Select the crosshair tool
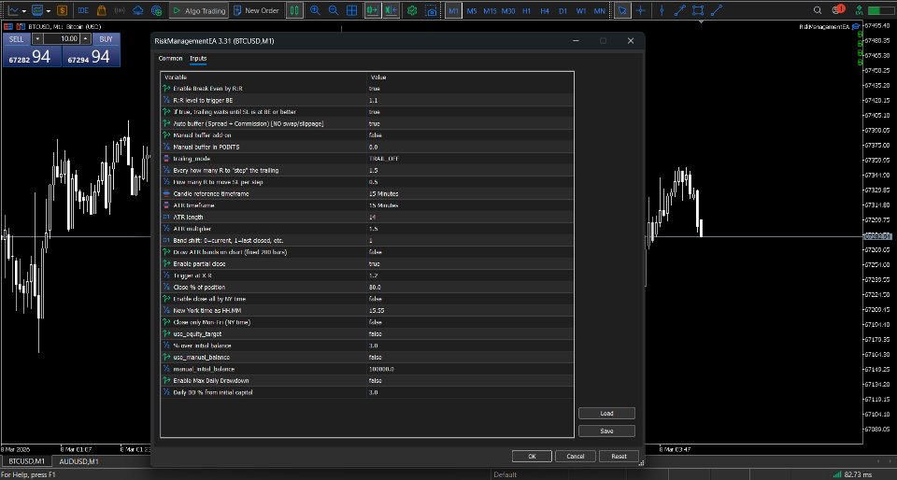The image size is (897, 480). (x=641, y=10)
